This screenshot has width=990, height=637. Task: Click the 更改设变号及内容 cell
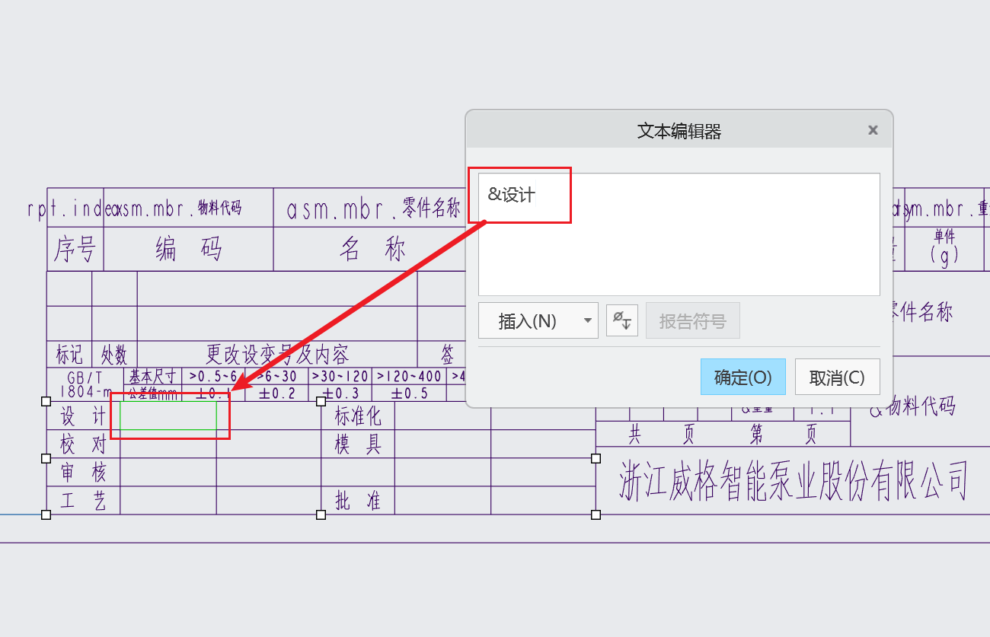tap(277, 354)
